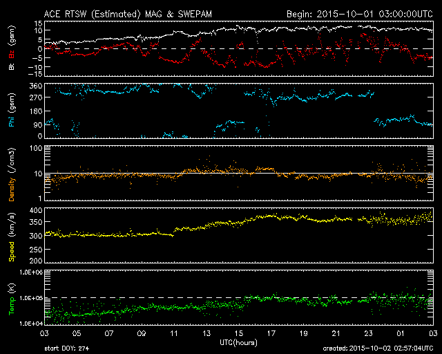This screenshot has height=354, width=442.
Task: Click hour 21 on the time axis
Action: [336, 333]
